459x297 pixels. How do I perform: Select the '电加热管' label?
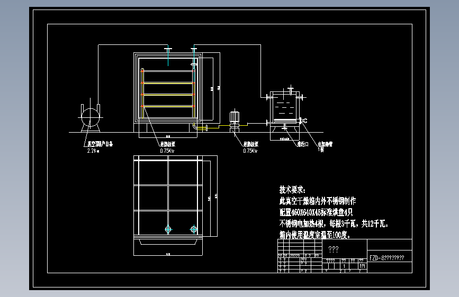tap(325, 144)
